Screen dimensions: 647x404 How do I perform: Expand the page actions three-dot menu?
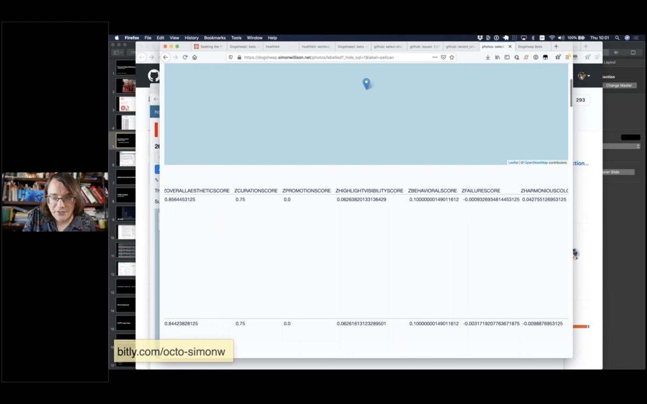pyautogui.click(x=435, y=57)
